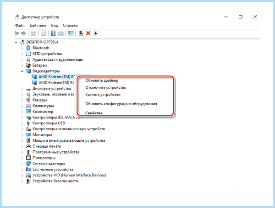
Task: Click the battery icon next to Батареи
Action: [x=28, y=65]
